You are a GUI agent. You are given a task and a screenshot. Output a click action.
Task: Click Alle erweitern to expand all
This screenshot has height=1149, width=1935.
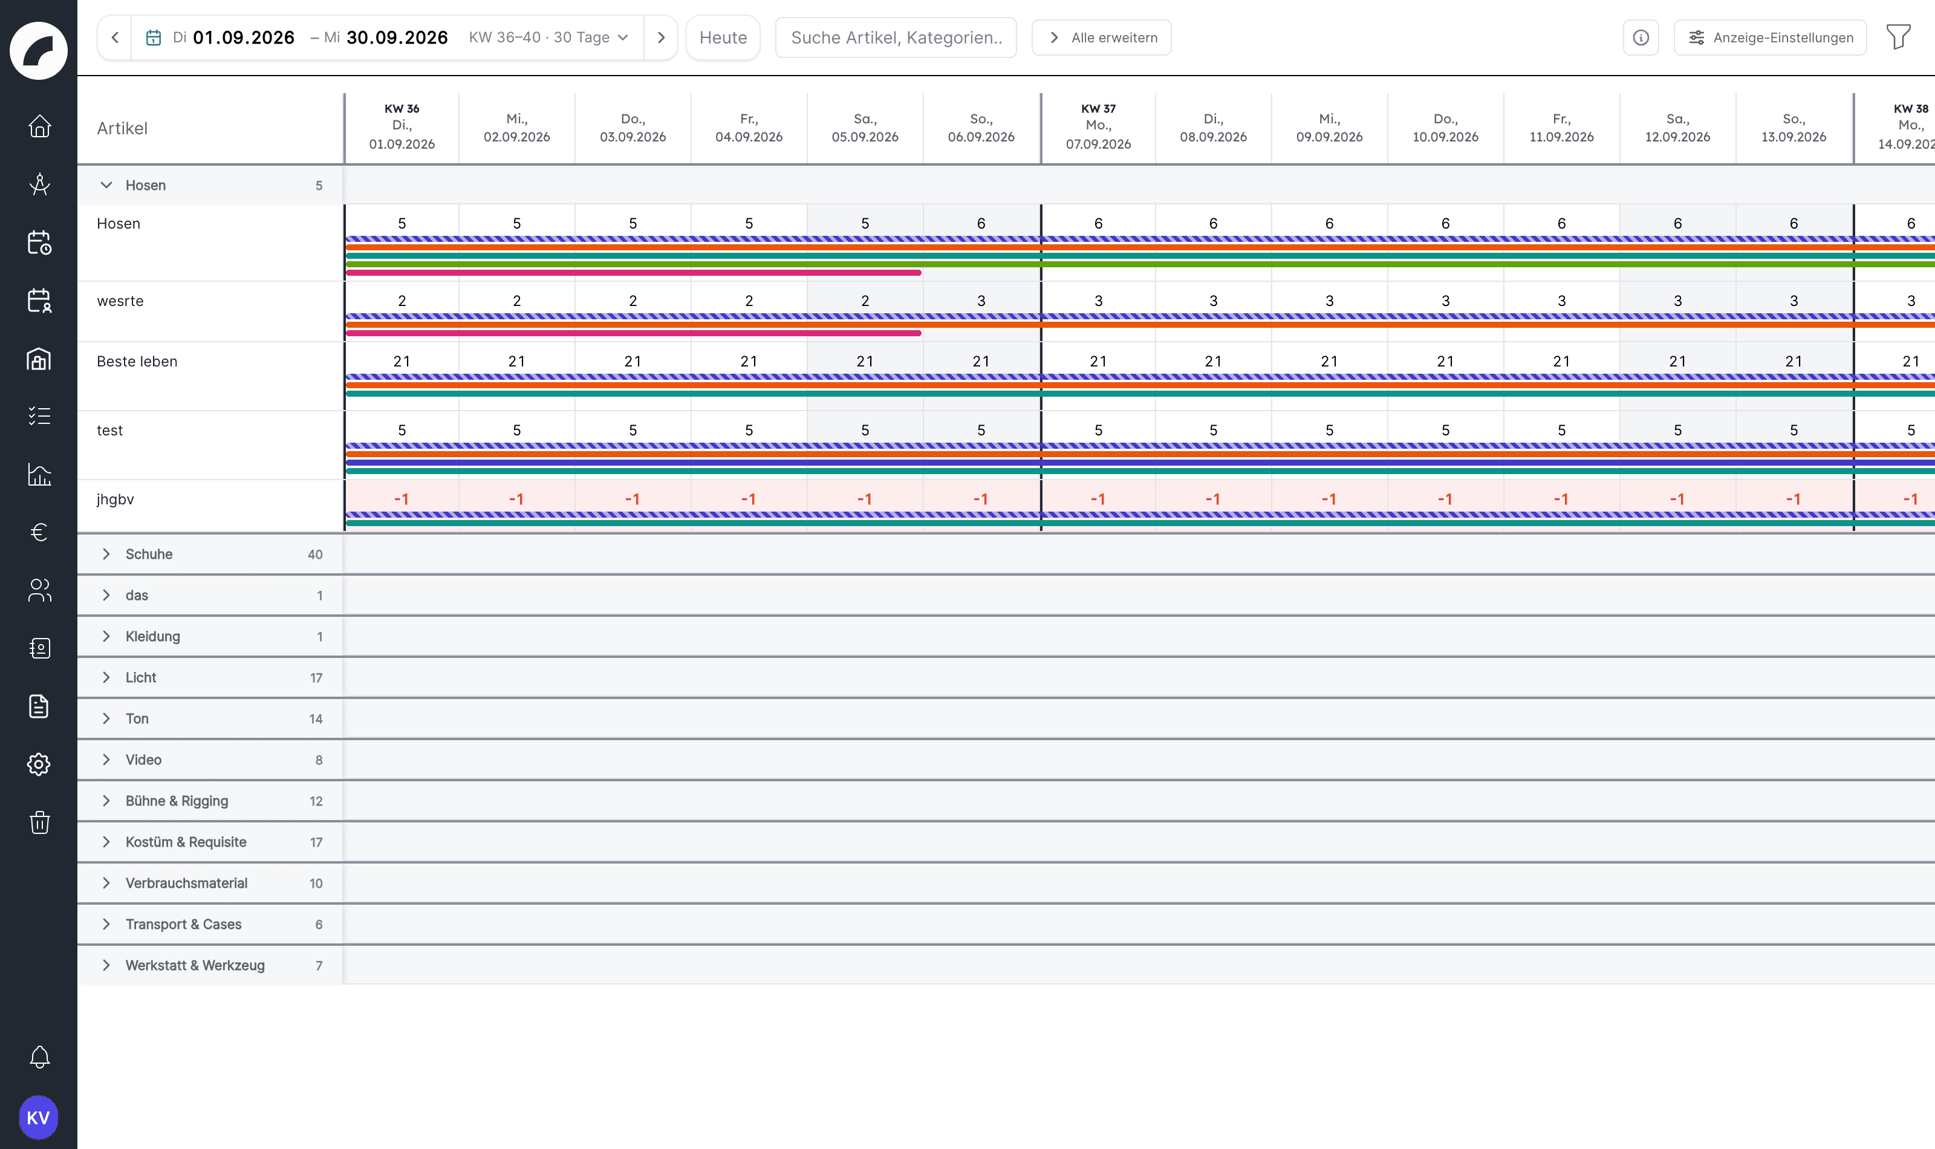tap(1101, 37)
